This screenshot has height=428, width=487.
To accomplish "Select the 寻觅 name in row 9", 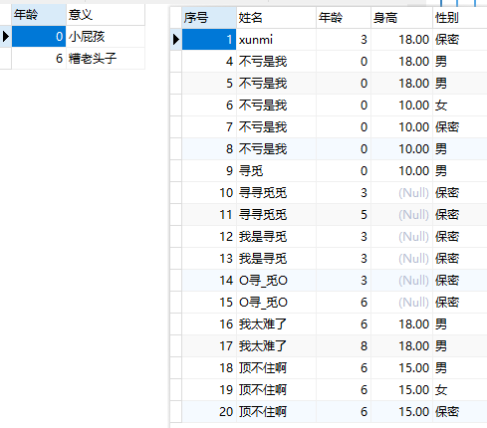I will coord(276,171).
